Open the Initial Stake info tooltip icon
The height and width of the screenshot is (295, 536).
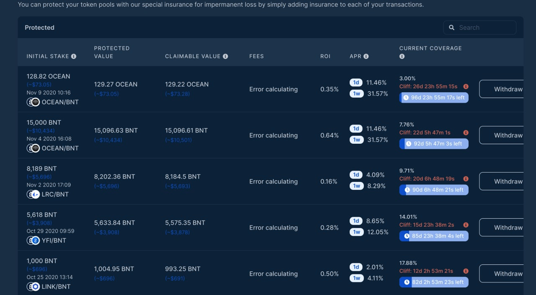click(x=73, y=56)
